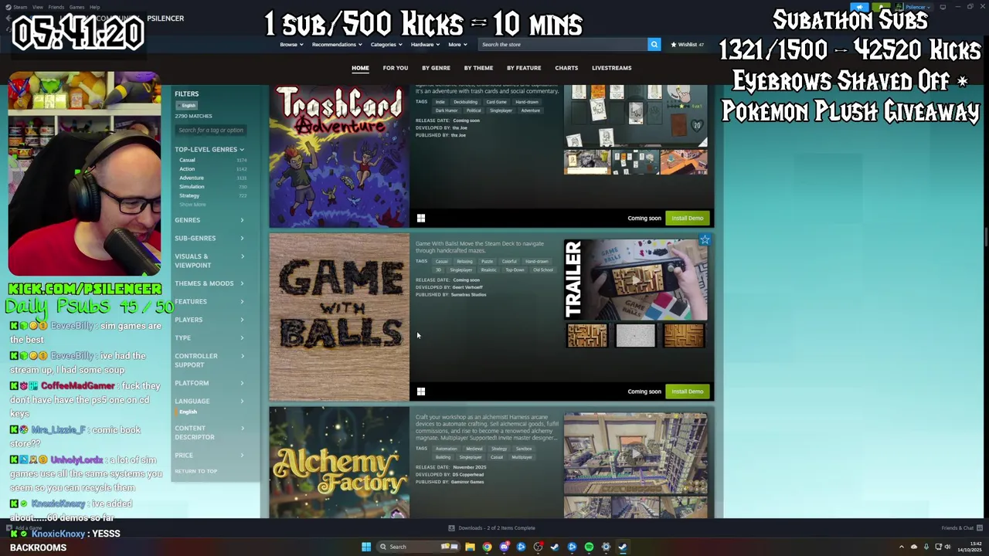Screen dimensions: 989x556
Task: Expand the CONTENT DESCRIPTOR filter section
Action: 209,432
